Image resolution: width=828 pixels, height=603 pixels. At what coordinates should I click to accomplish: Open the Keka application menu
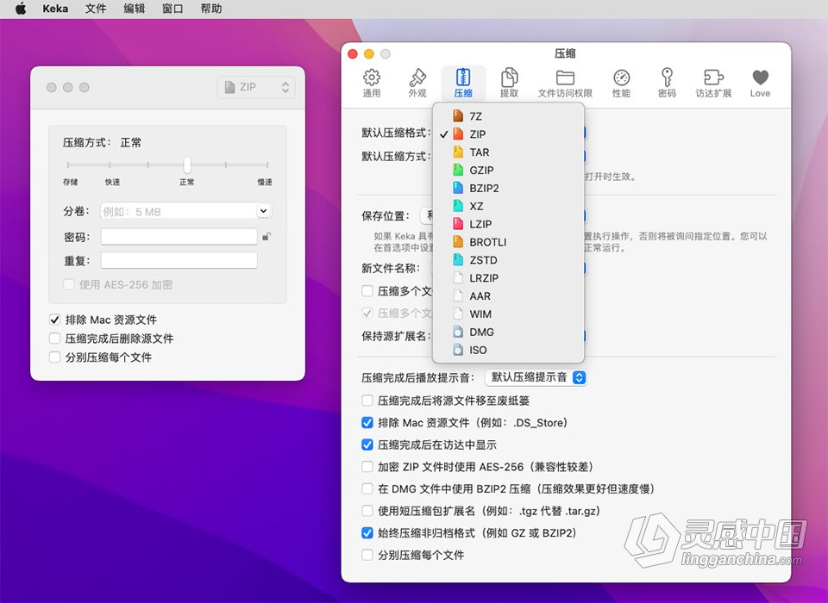[x=55, y=9]
